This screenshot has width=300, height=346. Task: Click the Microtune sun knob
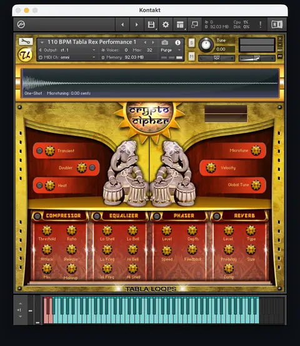(x=256, y=150)
